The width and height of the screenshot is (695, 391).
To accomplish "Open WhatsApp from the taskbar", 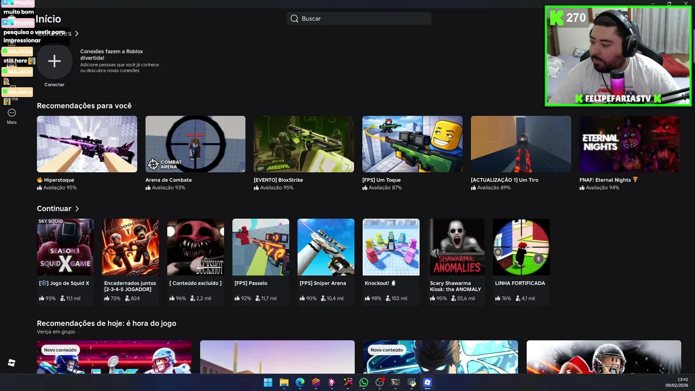I will [364, 382].
